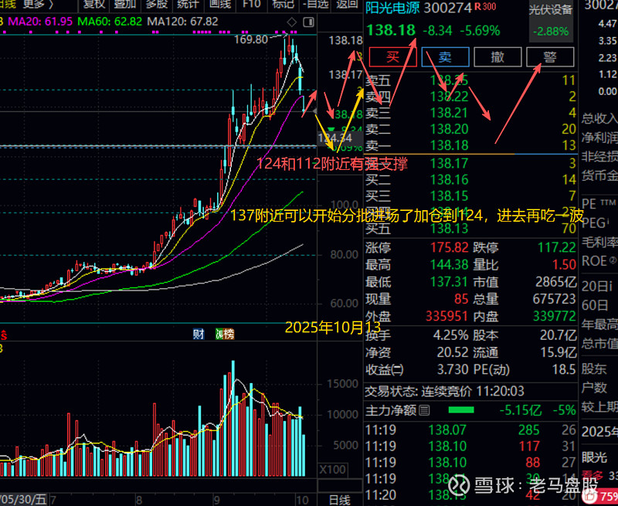Click the 内盘 339772 value
Viewport: 618px width, 506px height.
tap(555, 316)
